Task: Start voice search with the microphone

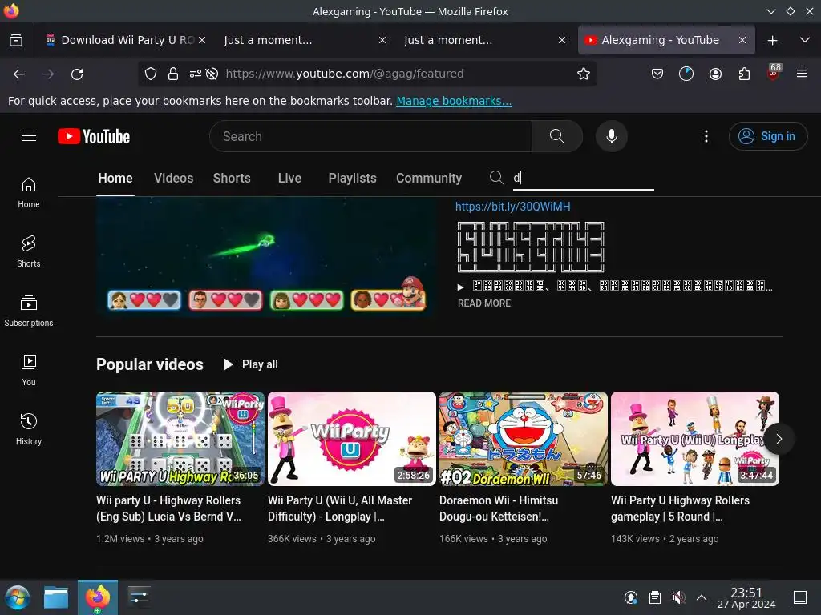Action: tap(611, 136)
